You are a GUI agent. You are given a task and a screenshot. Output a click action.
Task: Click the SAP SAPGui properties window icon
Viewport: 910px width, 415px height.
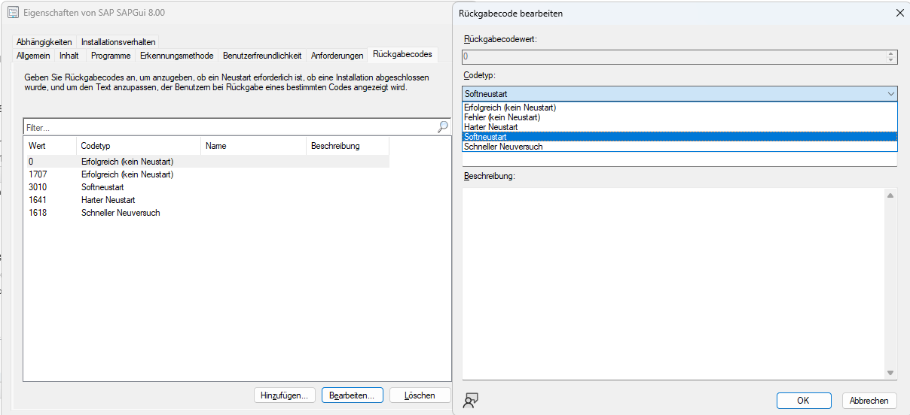tap(13, 13)
